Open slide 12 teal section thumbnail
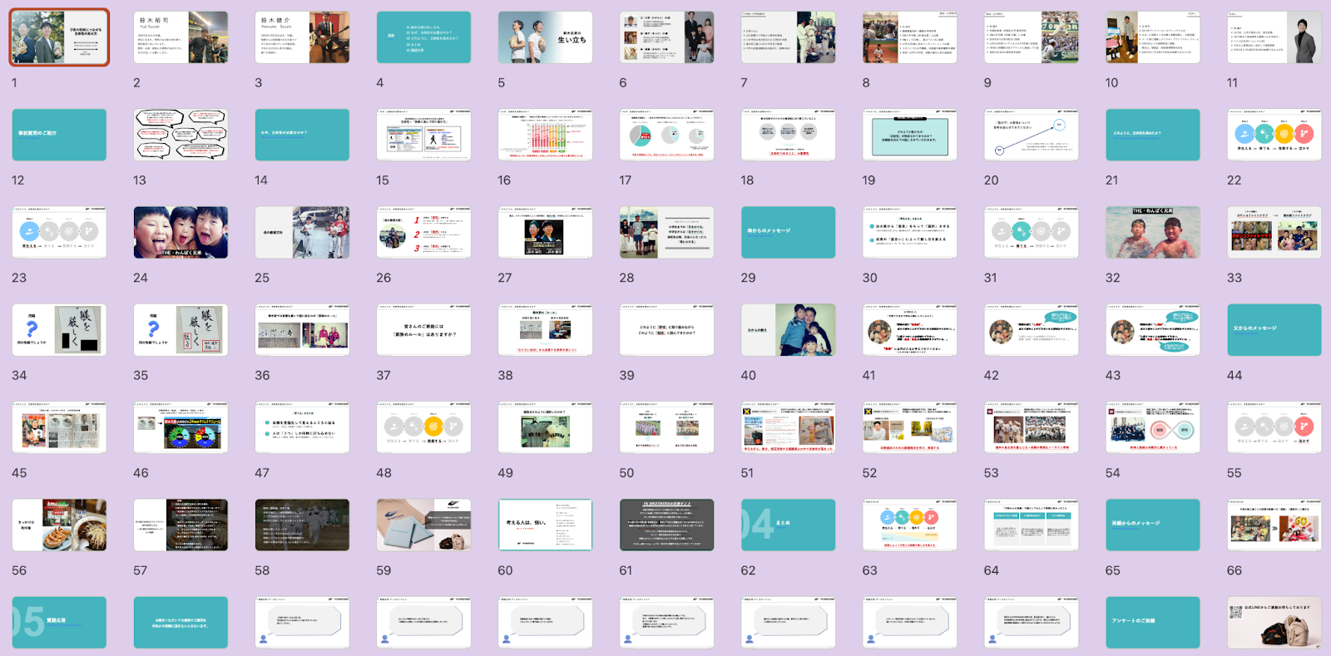Screen dimensions: 1331x656 (x=59, y=135)
